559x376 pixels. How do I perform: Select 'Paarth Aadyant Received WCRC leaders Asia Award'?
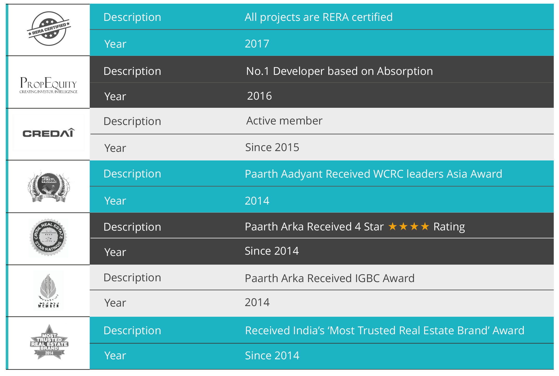[x=374, y=174]
